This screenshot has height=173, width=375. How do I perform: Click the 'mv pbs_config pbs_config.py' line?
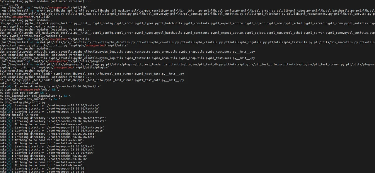click(23, 102)
